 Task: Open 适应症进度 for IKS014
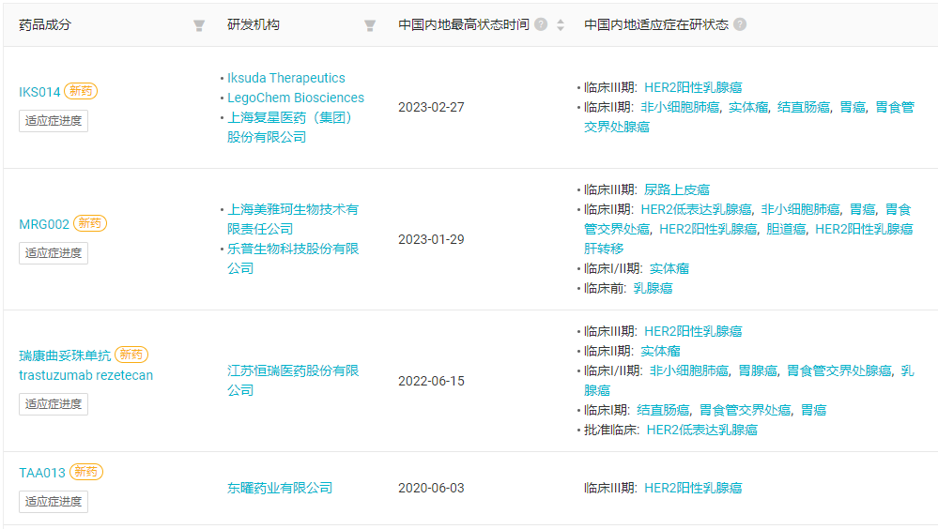pyautogui.click(x=54, y=121)
